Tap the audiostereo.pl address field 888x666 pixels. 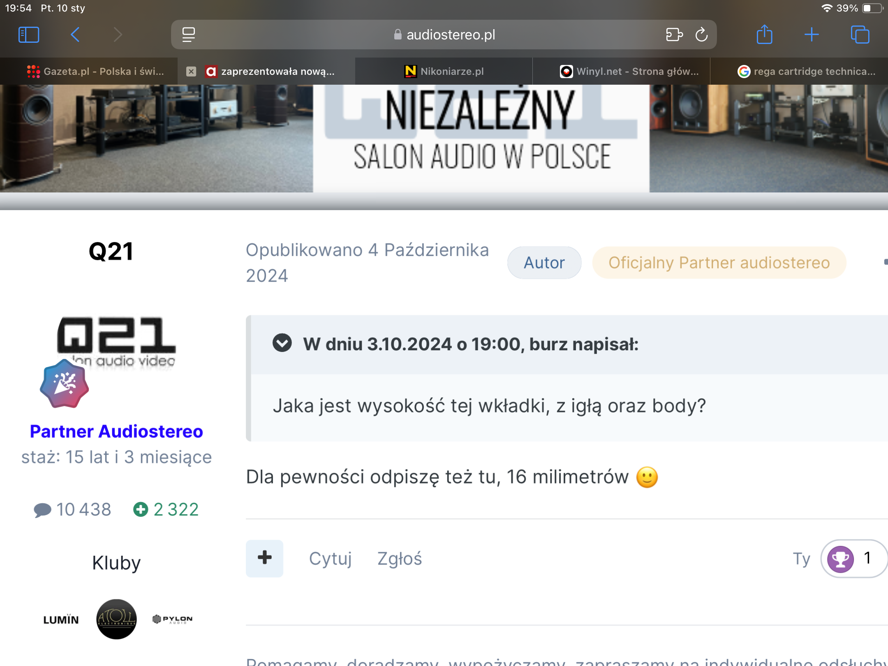[x=444, y=35]
